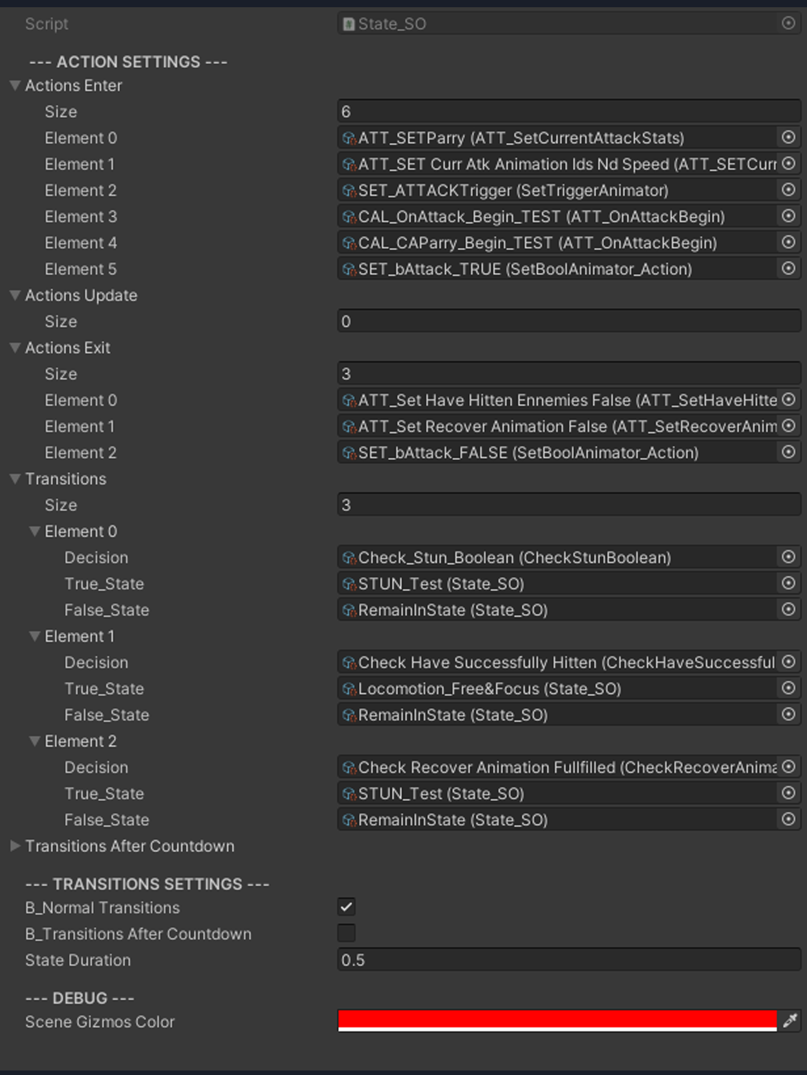
Task: Open object picker for Script State_SO field
Action: (788, 23)
